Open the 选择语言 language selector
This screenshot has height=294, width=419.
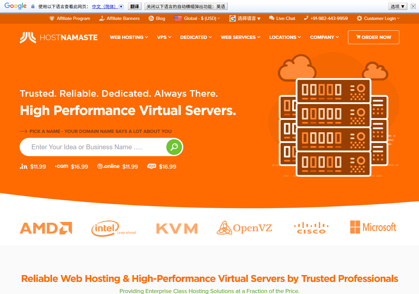[x=245, y=18]
